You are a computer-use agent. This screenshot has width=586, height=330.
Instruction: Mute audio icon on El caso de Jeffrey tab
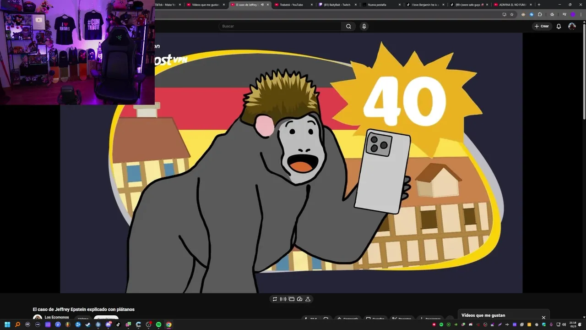262,5
